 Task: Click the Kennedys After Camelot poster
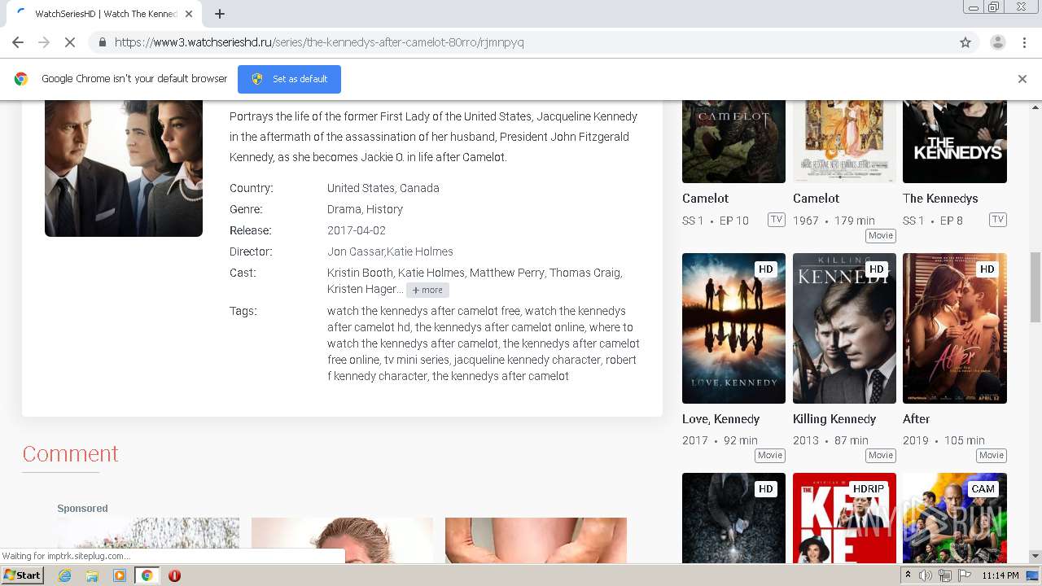tap(124, 168)
